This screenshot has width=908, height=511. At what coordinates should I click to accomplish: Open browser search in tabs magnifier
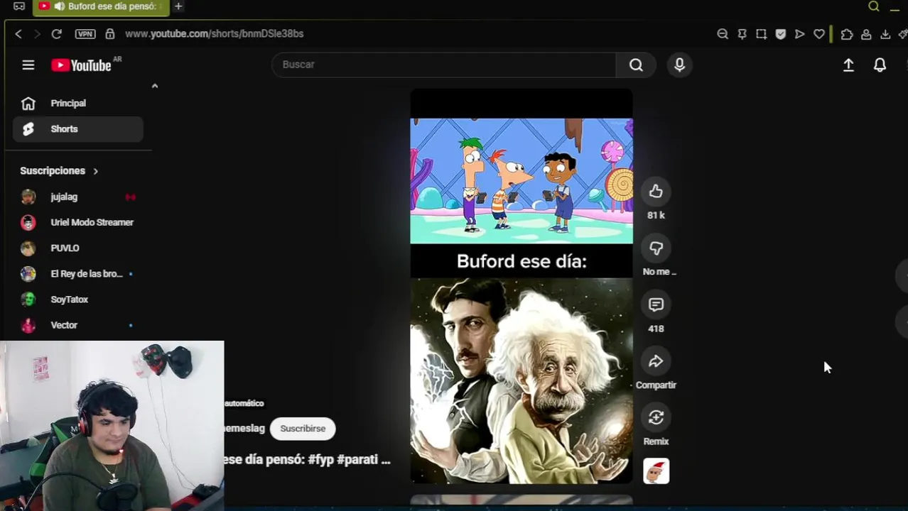click(874, 6)
